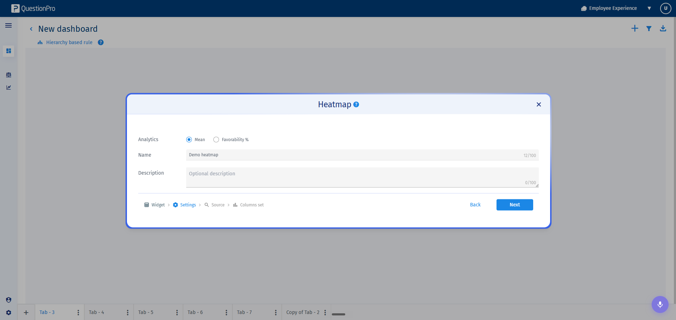This screenshot has width=676, height=320.
Task: Open options menu for Tab - 5
Action: [177, 313]
